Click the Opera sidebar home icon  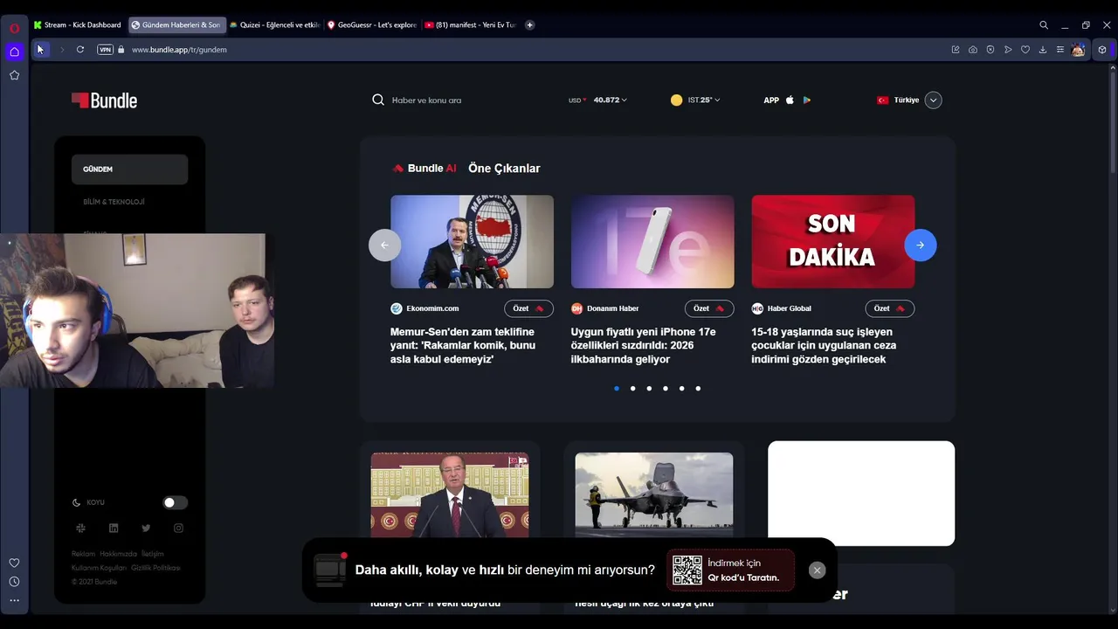[x=14, y=52]
